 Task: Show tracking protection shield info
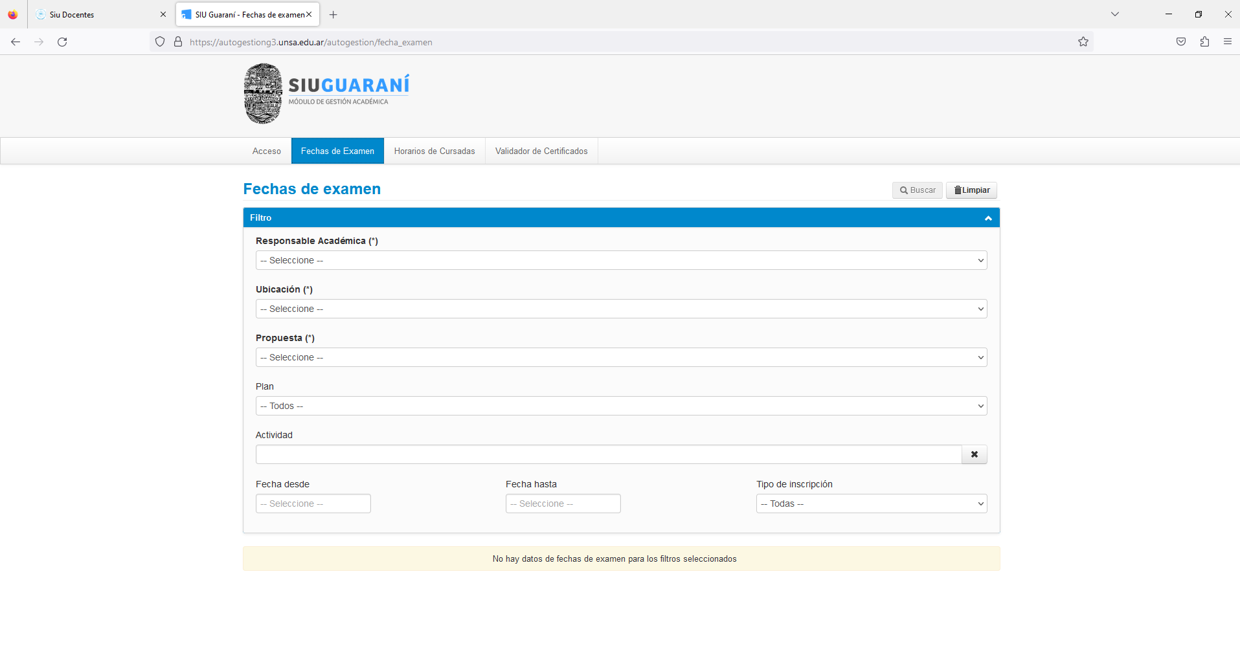[160, 42]
